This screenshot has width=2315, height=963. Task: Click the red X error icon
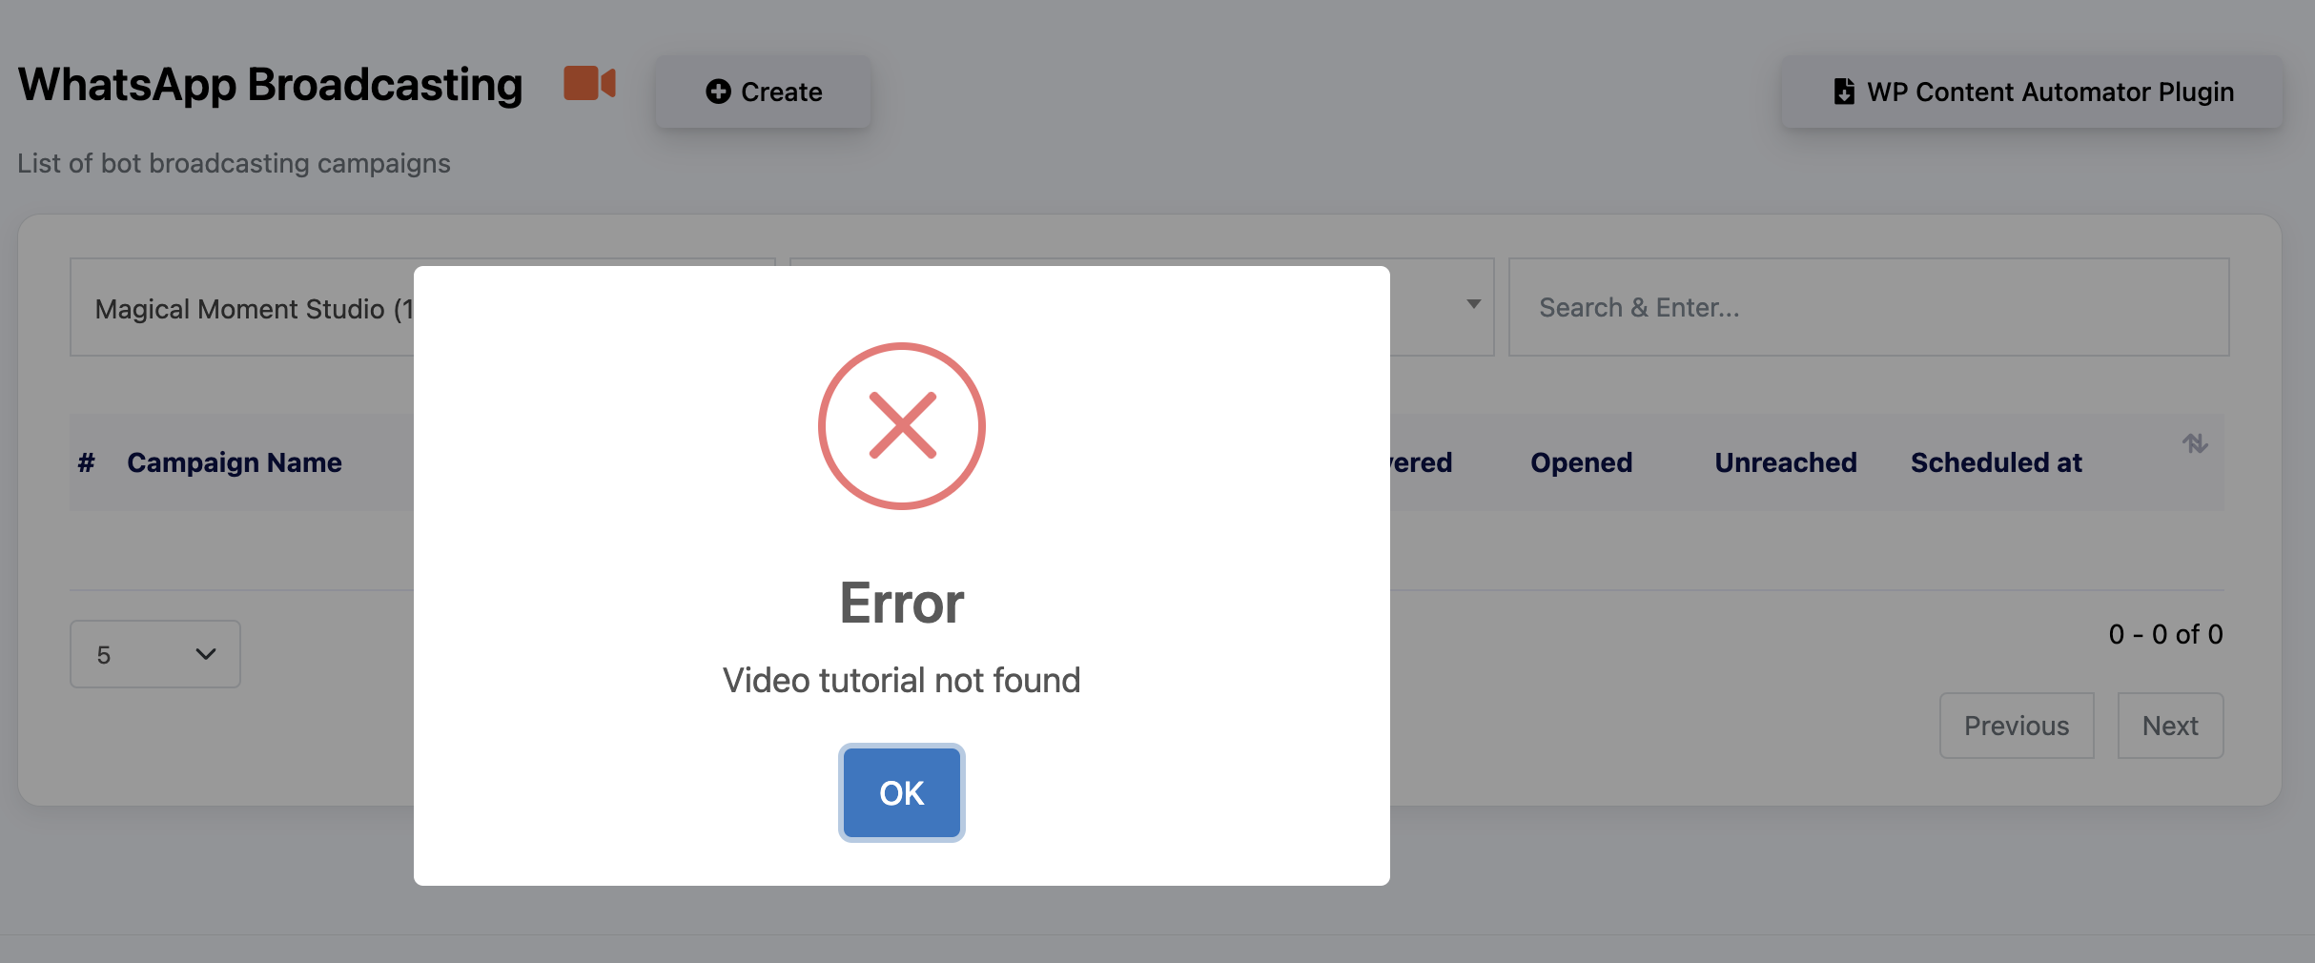click(902, 425)
